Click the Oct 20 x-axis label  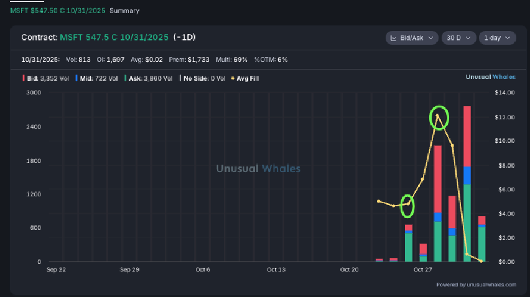point(349,270)
